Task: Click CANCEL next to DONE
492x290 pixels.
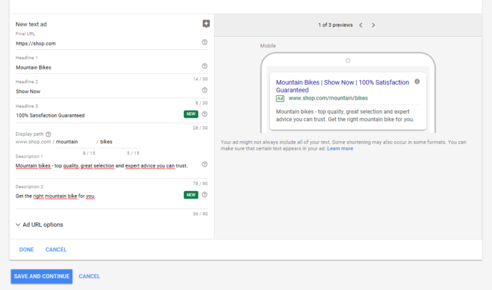Action: click(56, 249)
